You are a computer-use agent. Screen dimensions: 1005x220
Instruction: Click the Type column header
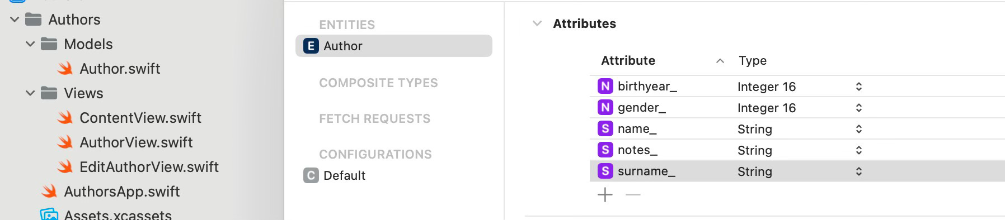753,60
